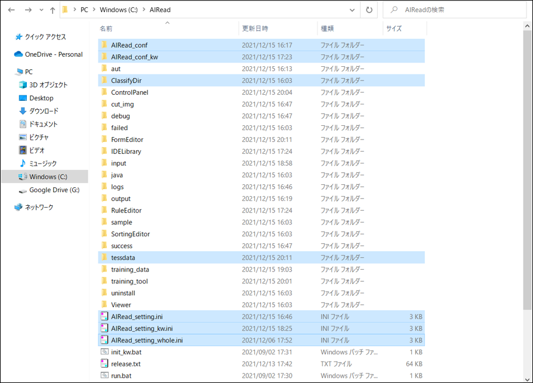Select the failed folder name

[x=119, y=128]
